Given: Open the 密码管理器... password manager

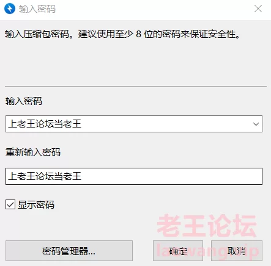Looking at the screenshot, I should (x=69, y=251).
